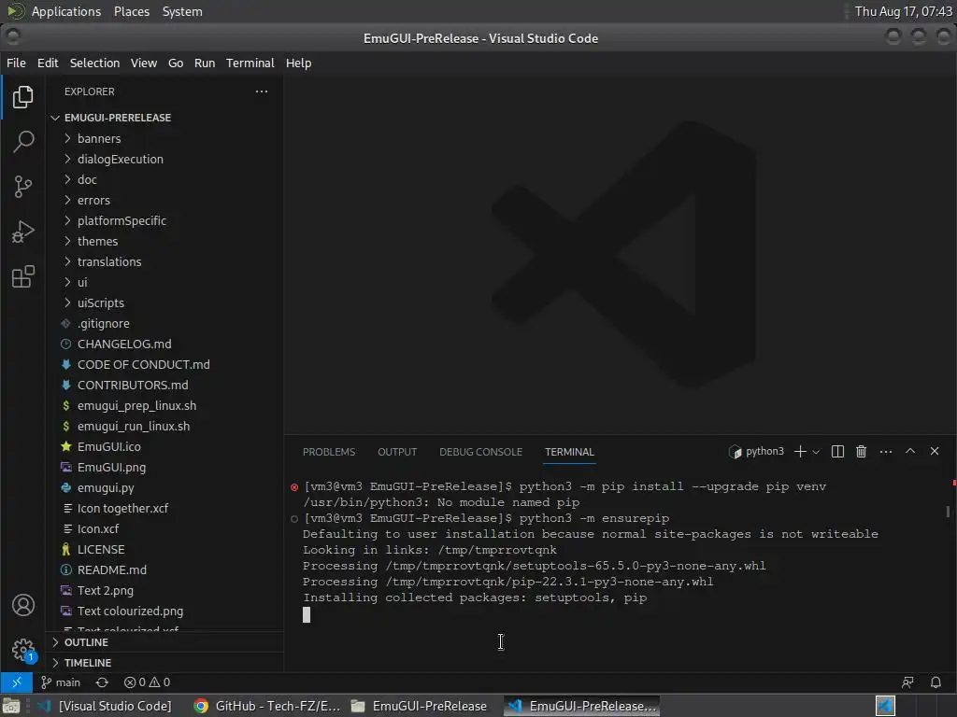Viewport: 957px width, 717px height.
Task: Close the terminal panel
Action: (x=935, y=451)
